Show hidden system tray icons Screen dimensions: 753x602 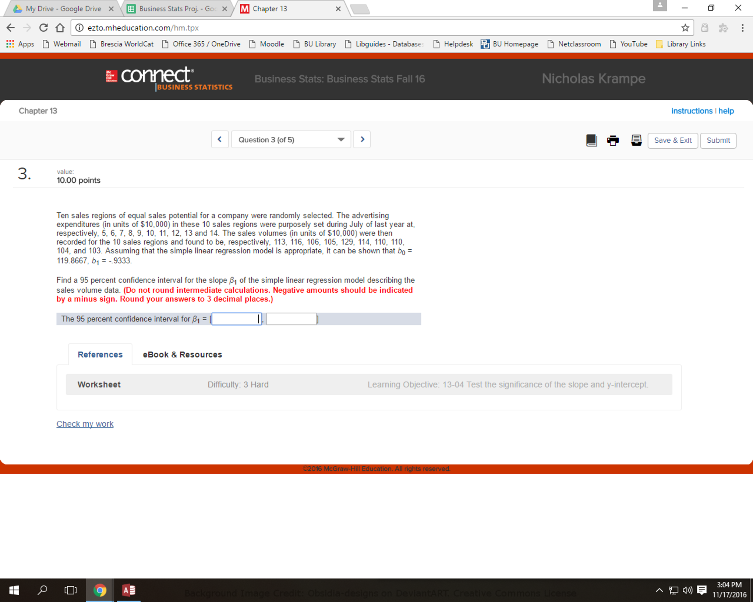(659, 590)
